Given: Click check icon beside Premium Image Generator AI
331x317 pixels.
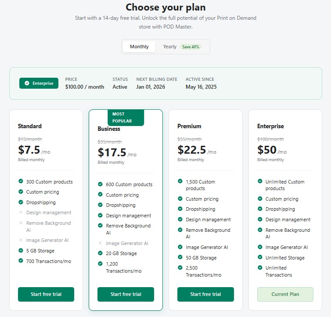Looking at the screenshot, I should click(180, 247).
